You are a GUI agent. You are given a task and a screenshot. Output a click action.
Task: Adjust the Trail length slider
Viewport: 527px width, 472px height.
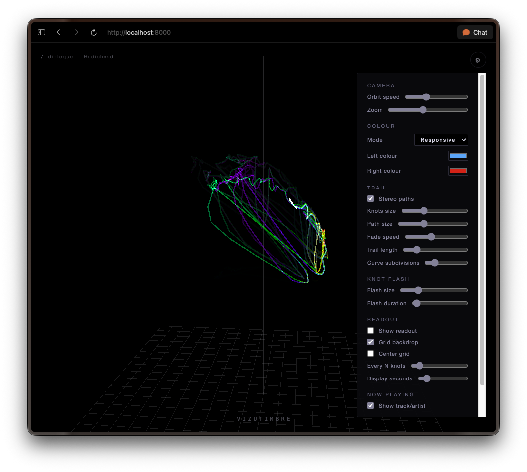point(435,250)
